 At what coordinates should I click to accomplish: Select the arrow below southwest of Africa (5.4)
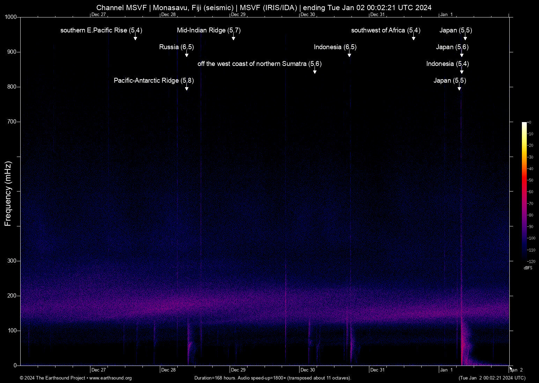click(x=414, y=37)
